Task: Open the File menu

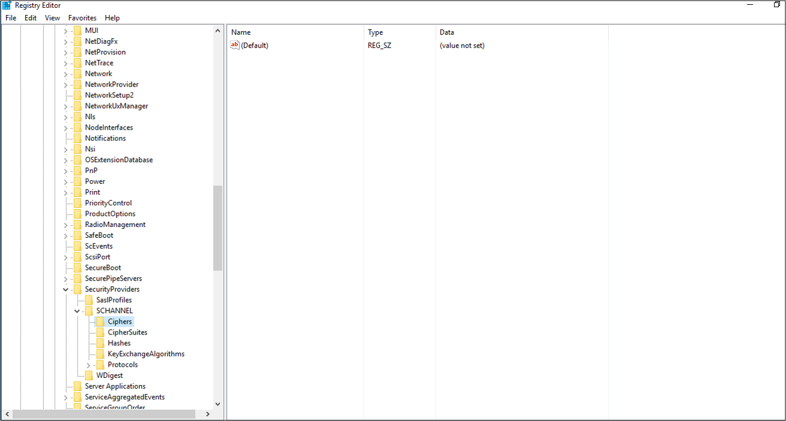Action: coord(11,18)
